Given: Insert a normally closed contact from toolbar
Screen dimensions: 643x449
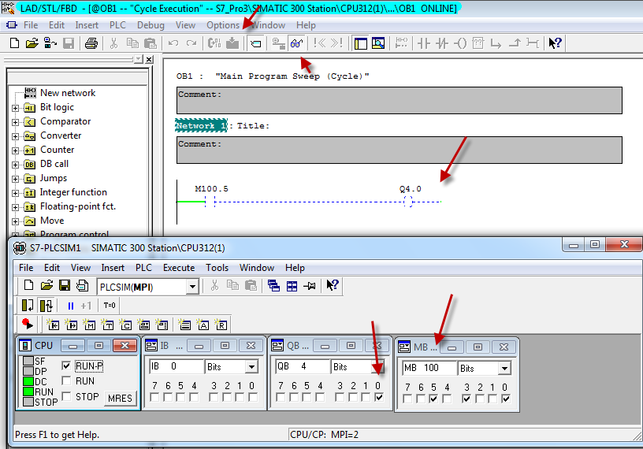Looking at the screenshot, I should coord(442,43).
